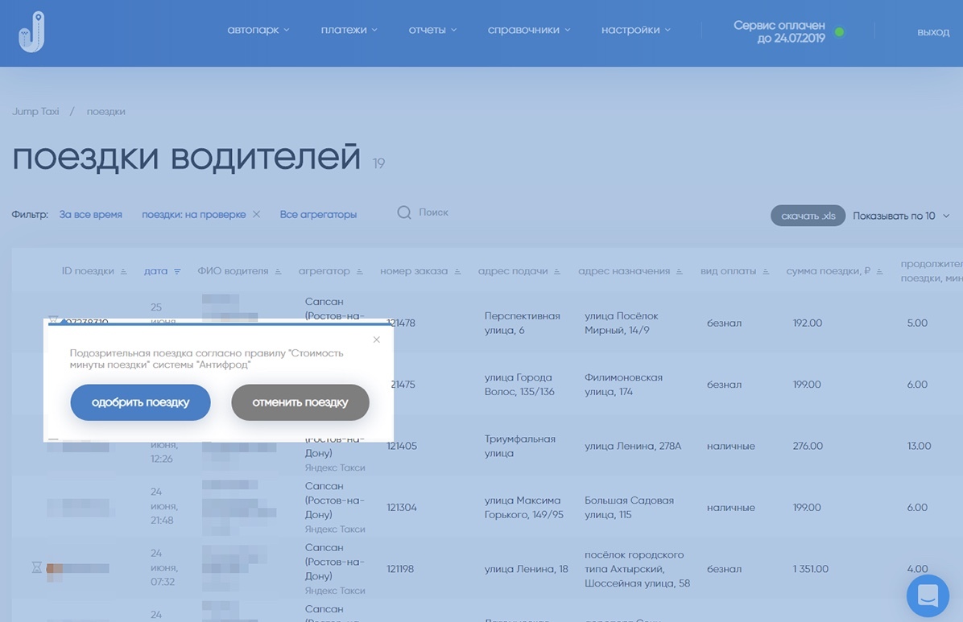Open the chat support widget
Image resolution: width=963 pixels, height=622 pixels.
pyautogui.click(x=928, y=596)
